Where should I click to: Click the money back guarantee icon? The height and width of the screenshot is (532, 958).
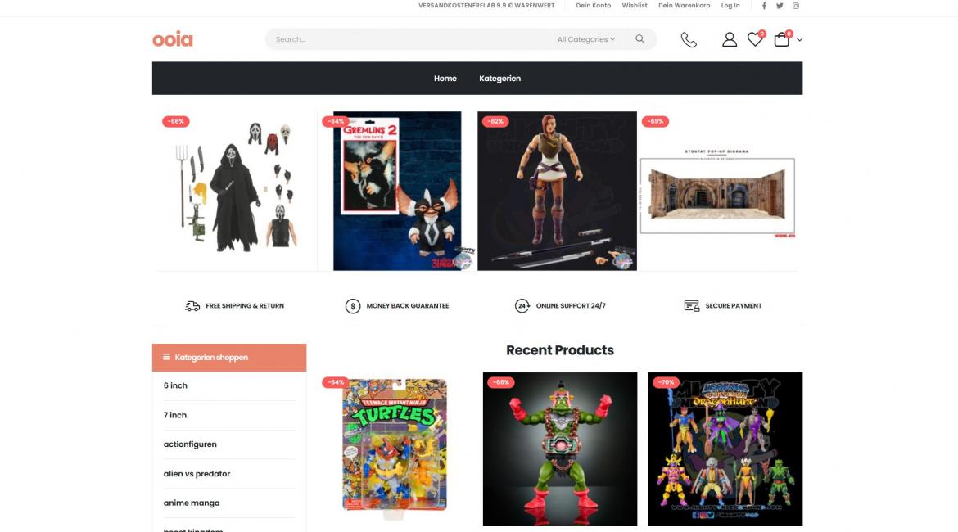pyautogui.click(x=353, y=306)
